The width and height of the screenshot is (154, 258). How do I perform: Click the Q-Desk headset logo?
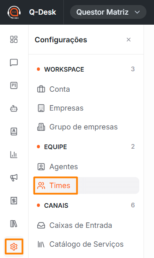coord(14,12)
